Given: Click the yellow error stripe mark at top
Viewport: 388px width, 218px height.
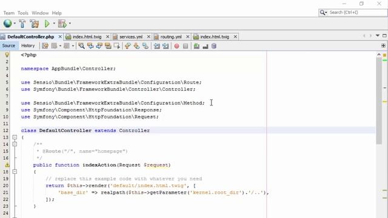Looking at the screenshot, I should [384, 55].
